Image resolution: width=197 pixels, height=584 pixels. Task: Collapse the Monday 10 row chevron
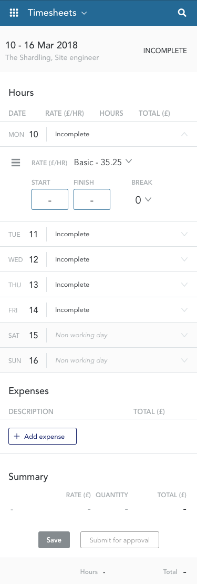point(184,134)
